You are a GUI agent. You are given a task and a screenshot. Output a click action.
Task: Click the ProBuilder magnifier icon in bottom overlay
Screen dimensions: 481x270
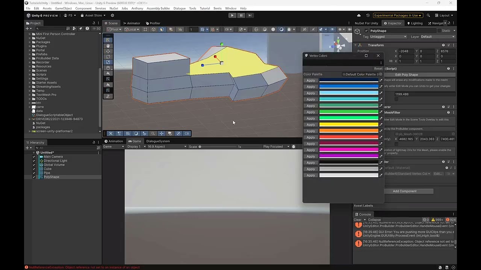[x=153, y=133]
